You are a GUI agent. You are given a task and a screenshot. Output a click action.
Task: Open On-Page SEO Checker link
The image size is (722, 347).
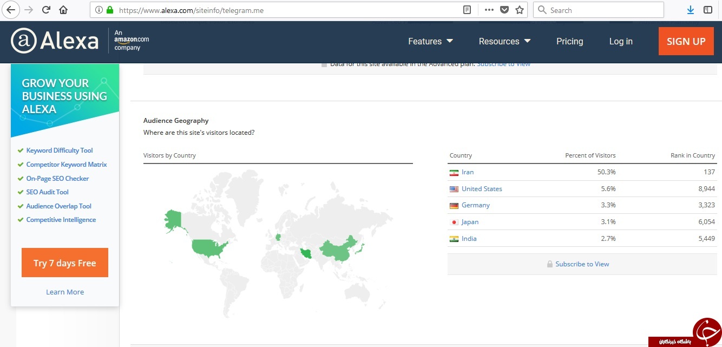(x=57, y=179)
